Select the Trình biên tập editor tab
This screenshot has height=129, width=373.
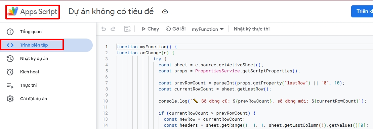(x=46, y=45)
